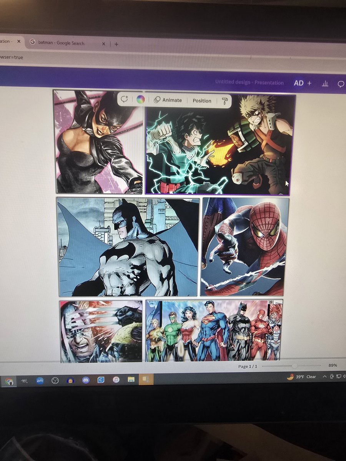
Task: Close the batman - Google Search tab
Action: pos(103,44)
